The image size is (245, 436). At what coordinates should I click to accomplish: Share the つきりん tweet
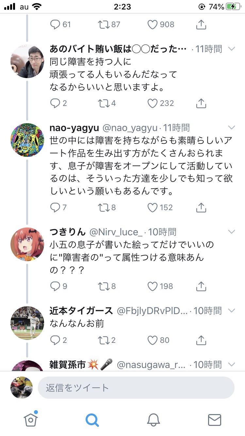(201, 286)
